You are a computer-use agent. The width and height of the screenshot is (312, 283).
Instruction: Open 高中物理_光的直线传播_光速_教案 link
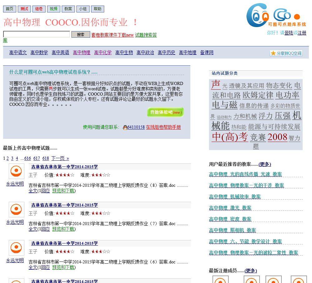(x=245, y=174)
